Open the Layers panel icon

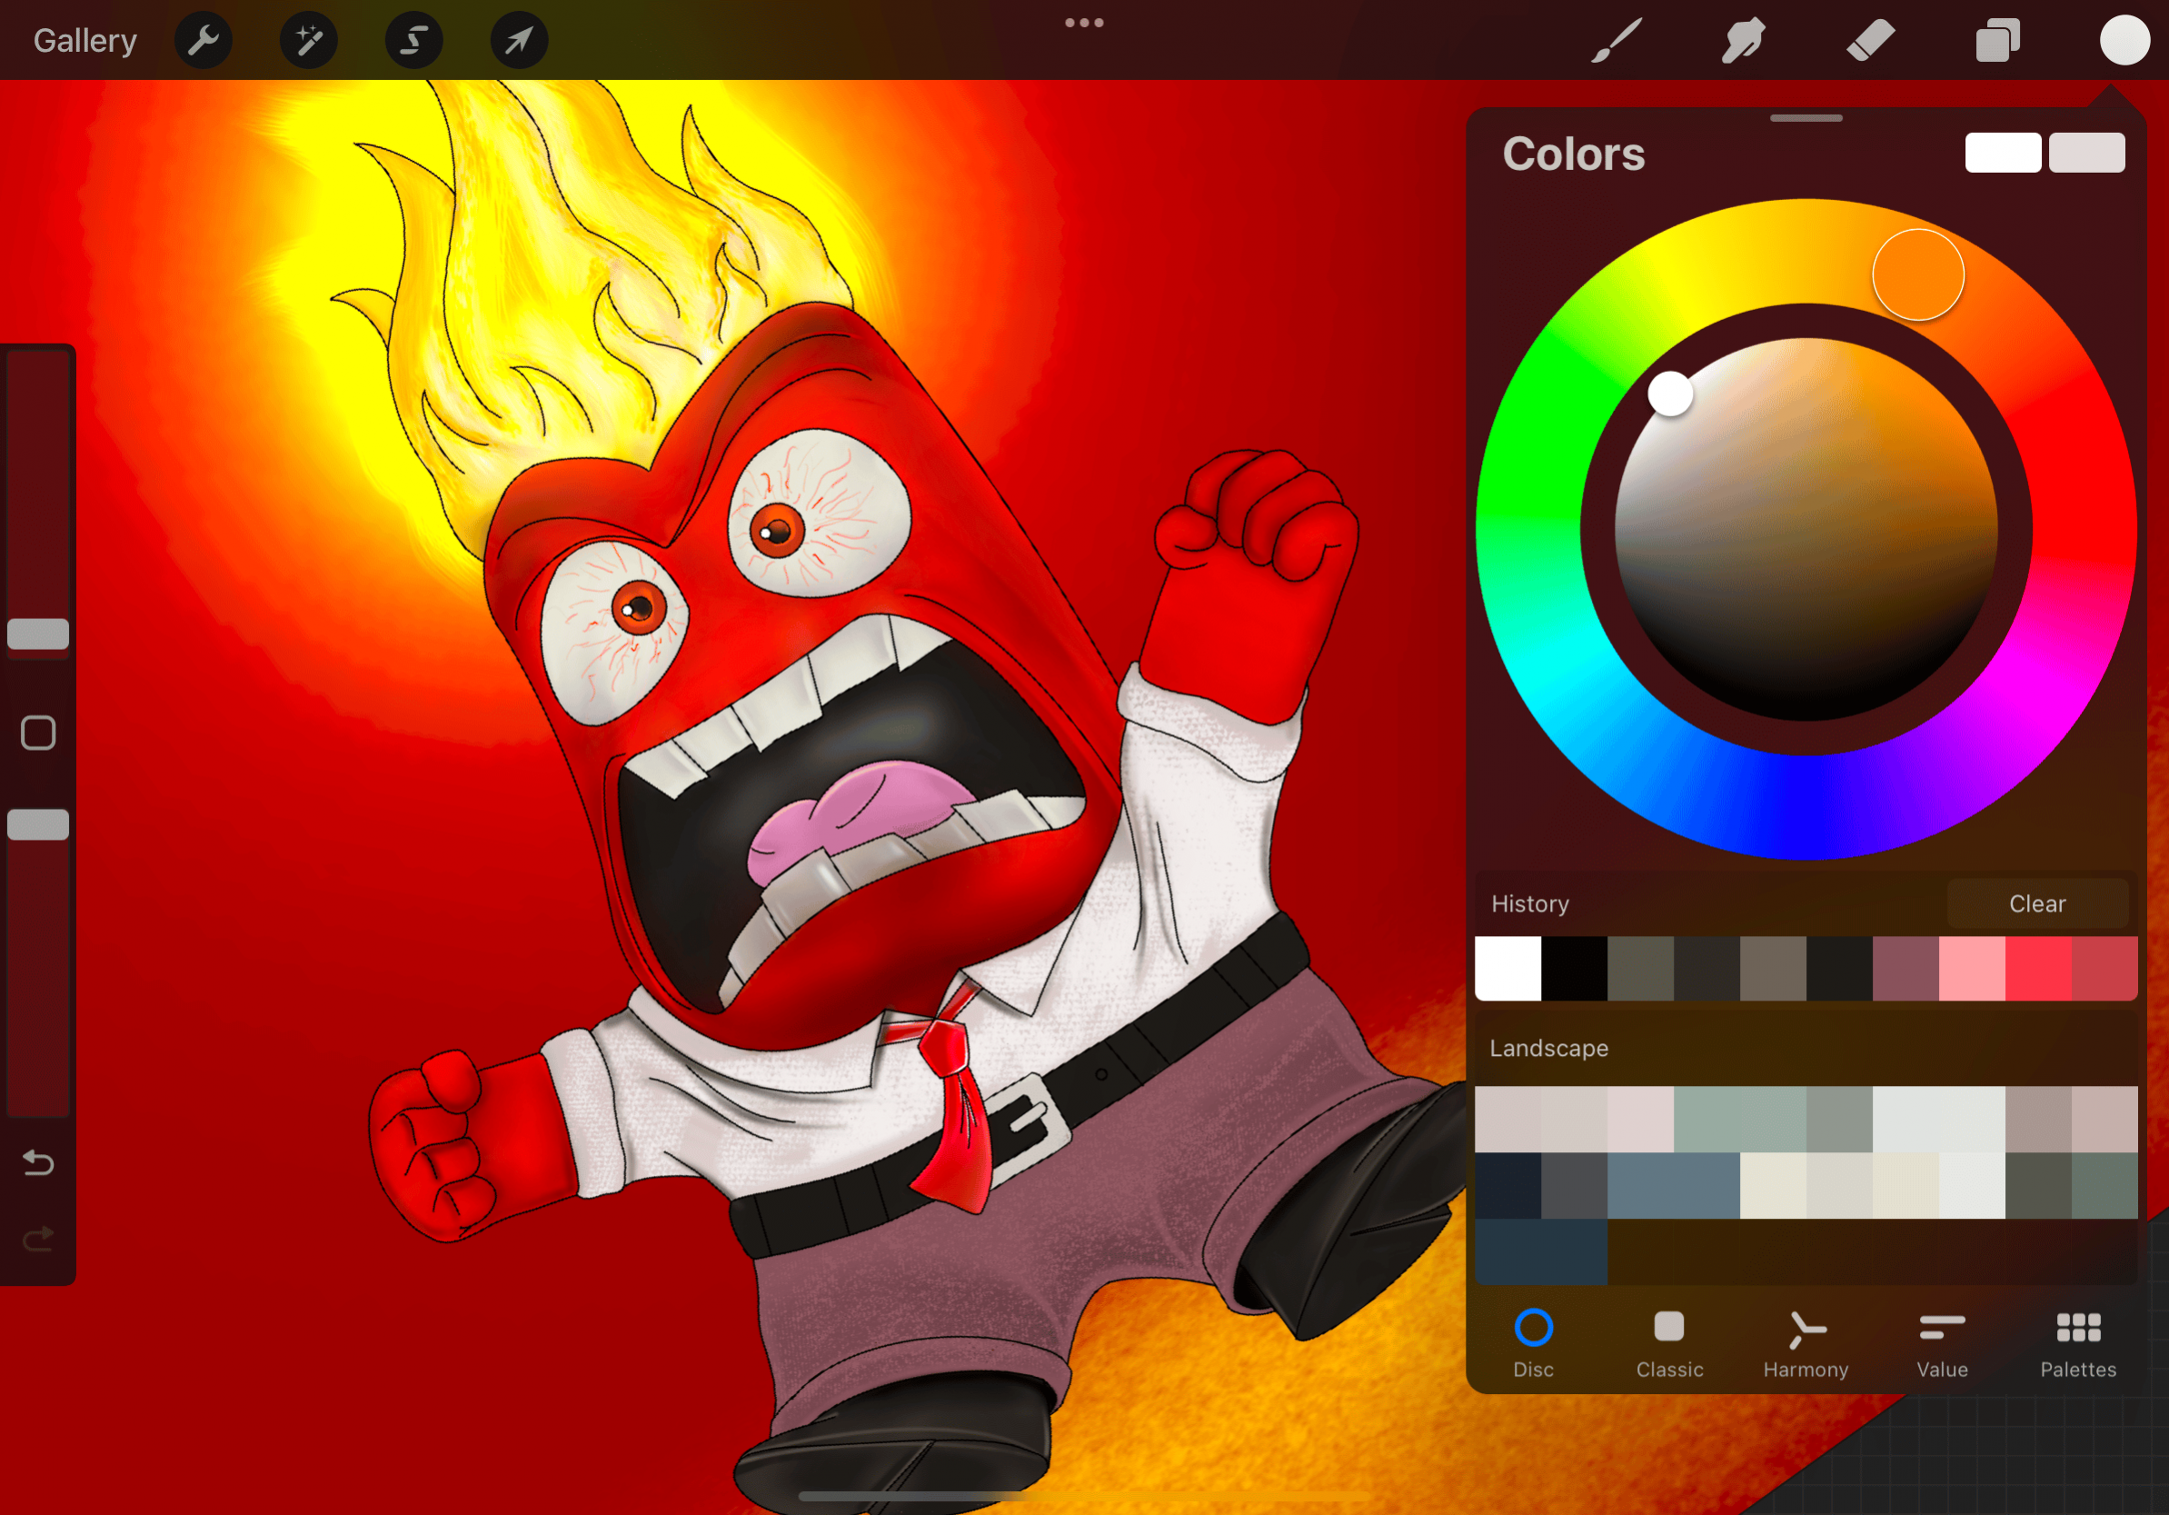1998,41
